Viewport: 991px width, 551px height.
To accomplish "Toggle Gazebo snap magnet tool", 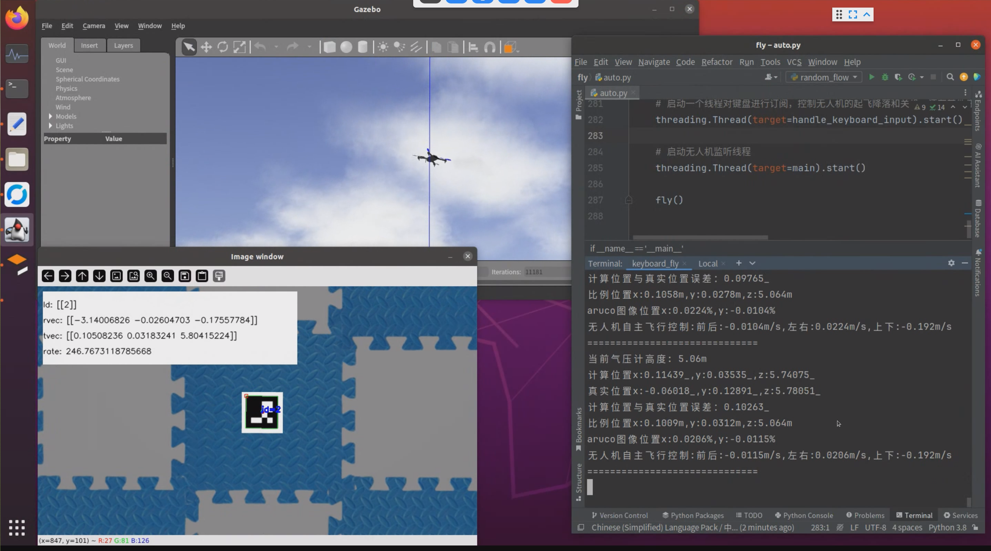I will [490, 47].
